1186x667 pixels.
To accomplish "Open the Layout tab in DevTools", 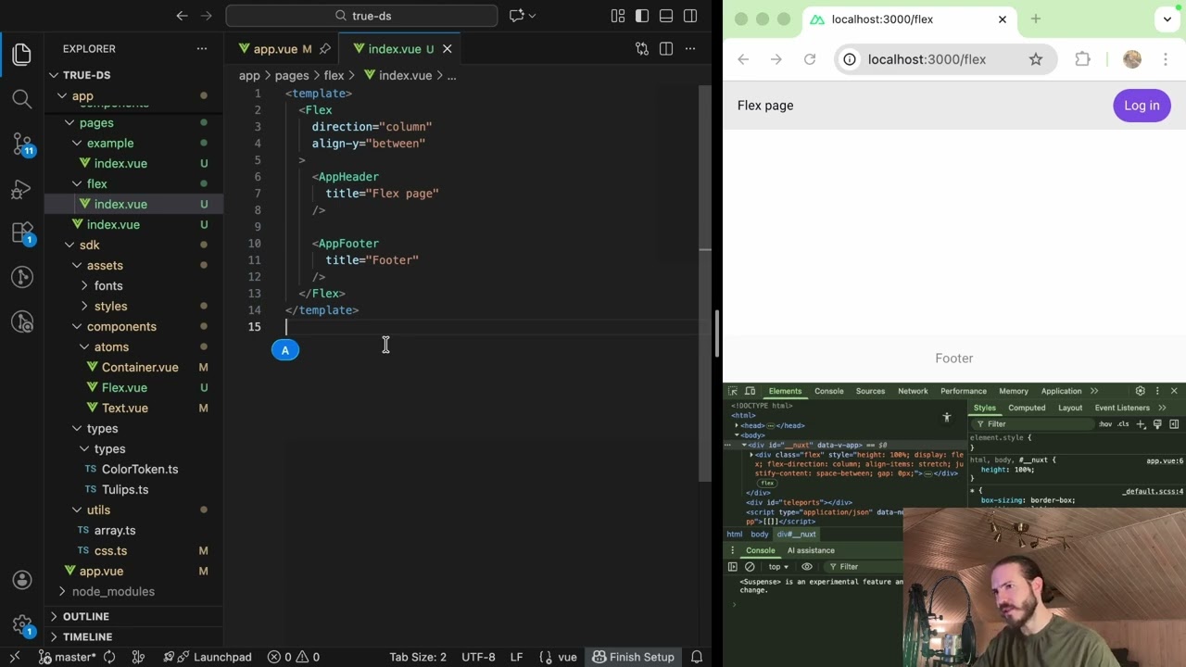I will [x=1070, y=408].
